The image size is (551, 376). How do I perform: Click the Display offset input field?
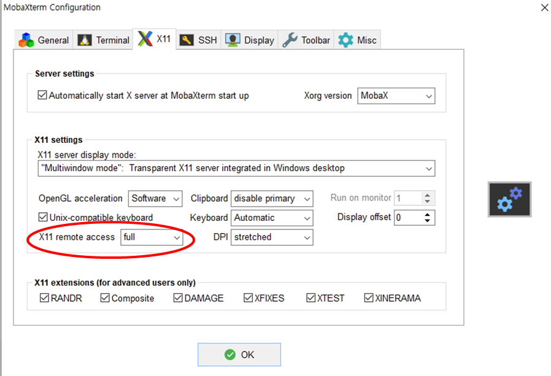tap(408, 218)
